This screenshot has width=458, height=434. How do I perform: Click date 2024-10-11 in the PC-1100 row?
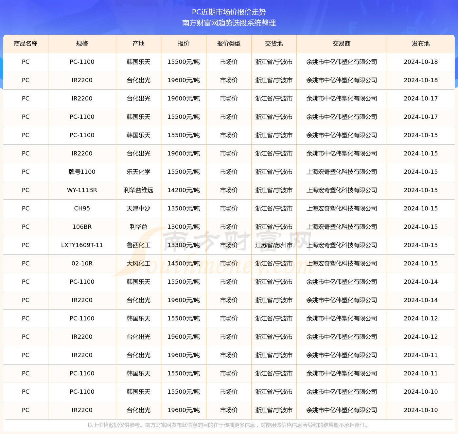(421, 373)
